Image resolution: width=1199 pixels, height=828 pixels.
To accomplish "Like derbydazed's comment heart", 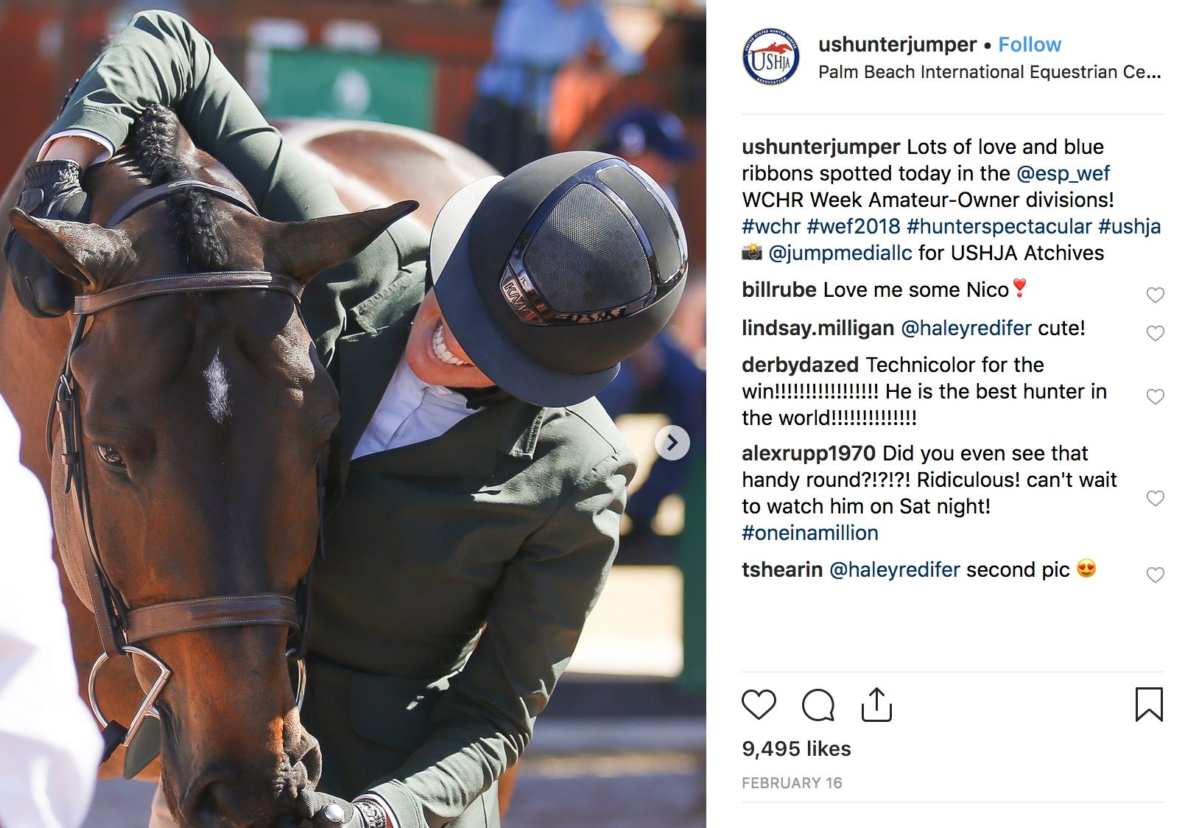I will click(1156, 396).
